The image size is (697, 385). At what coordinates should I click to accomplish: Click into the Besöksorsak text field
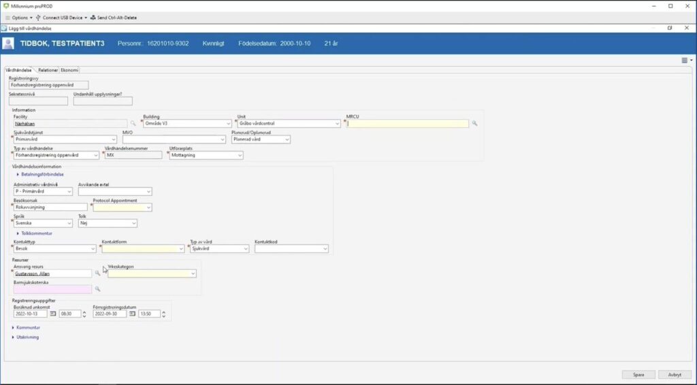[50, 207]
